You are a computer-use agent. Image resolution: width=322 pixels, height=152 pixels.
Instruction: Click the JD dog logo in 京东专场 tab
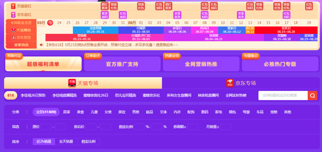coord(230,83)
